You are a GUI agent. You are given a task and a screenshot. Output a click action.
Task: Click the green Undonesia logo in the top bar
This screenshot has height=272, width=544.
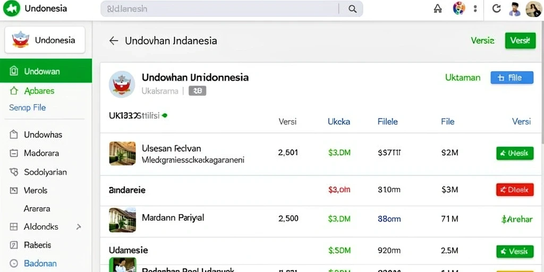(x=12, y=8)
